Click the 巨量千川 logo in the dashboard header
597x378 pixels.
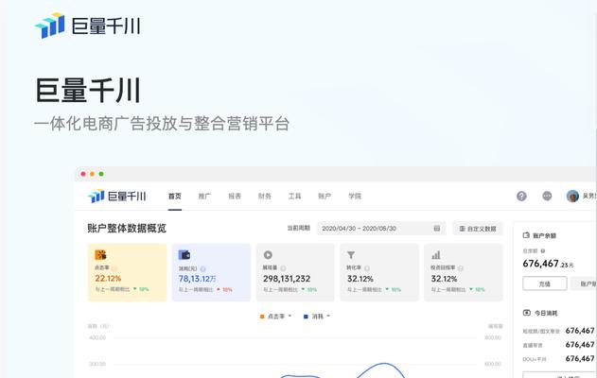pos(117,197)
